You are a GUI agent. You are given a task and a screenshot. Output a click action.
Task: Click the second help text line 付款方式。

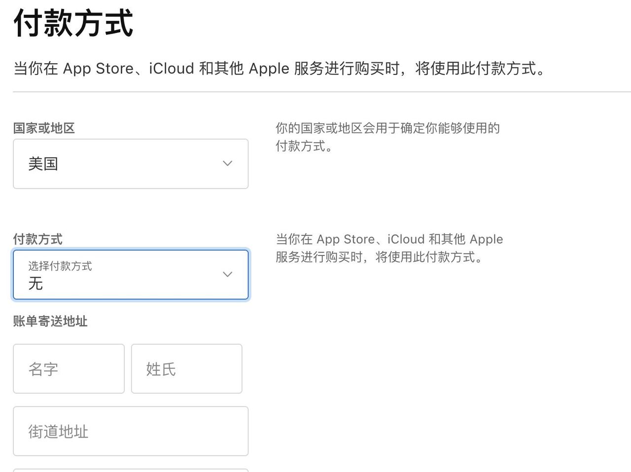pos(304,146)
